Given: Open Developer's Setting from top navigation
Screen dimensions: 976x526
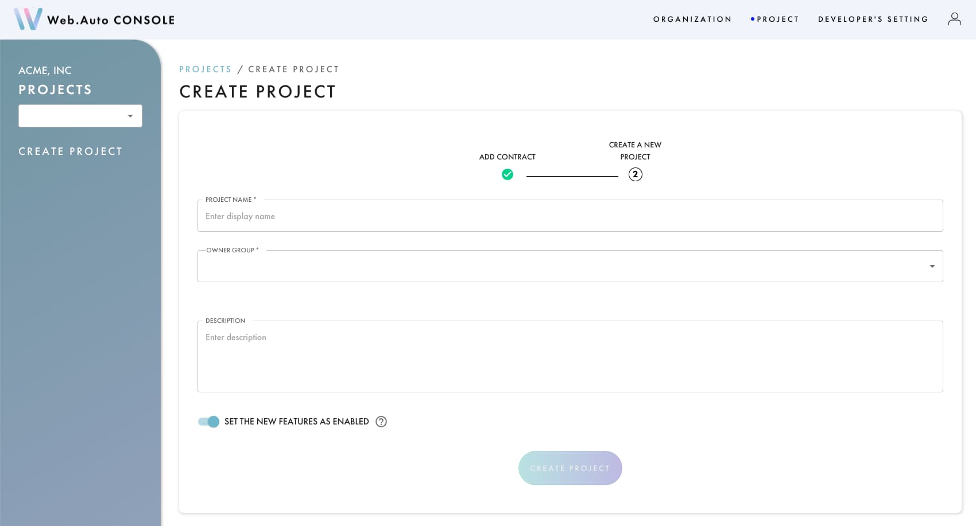Looking at the screenshot, I should [873, 19].
